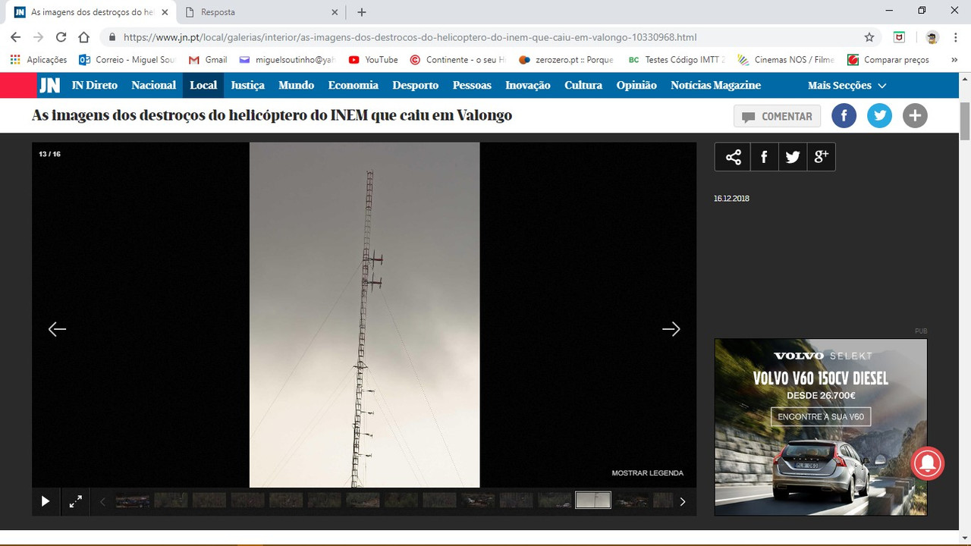Open the Mundo section
This screenshot has width=971, height=546.
[296, 86]
